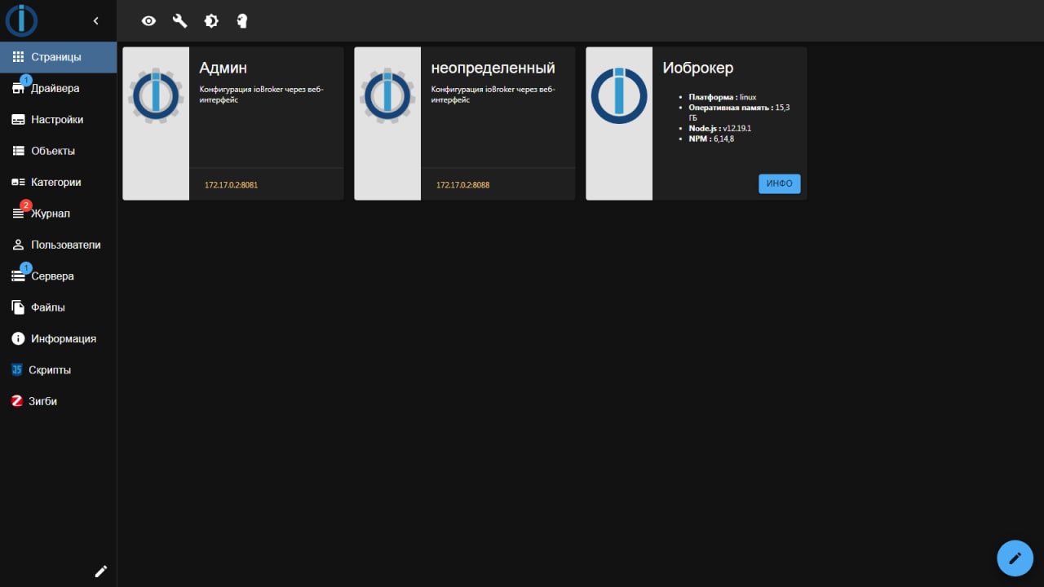This screenshot has height=587, width=1044.
Task: Click the blue floating edit pencil button
Action: 1015,558
